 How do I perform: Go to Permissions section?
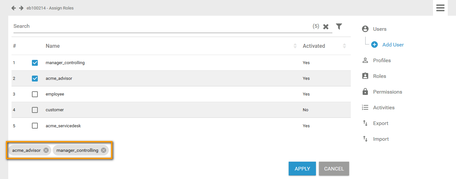pyautogui.click(x=387, y=92)
